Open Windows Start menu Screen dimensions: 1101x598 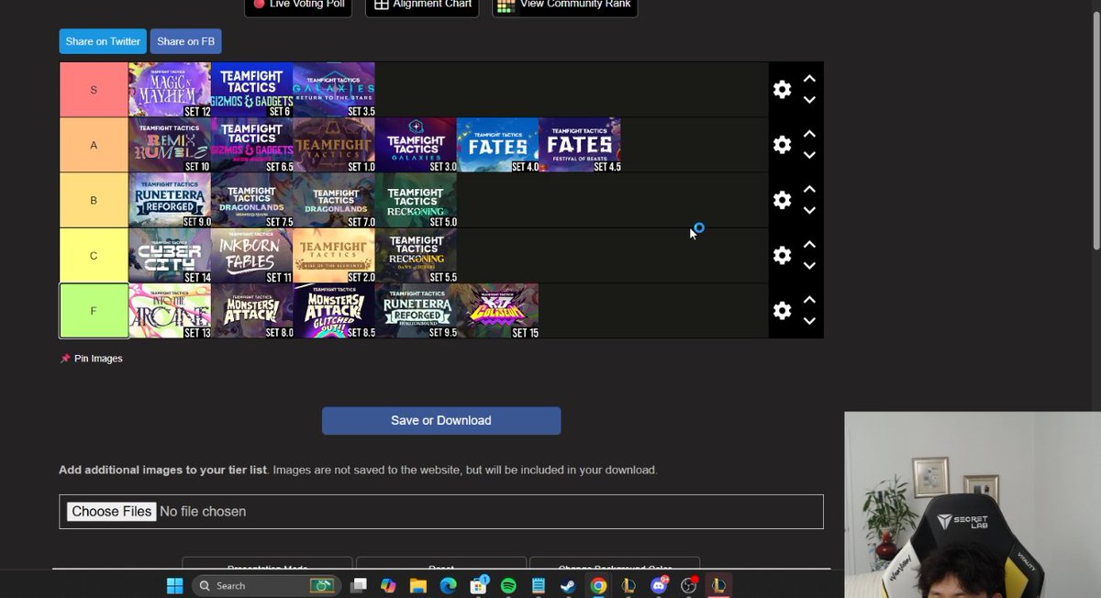[173, 585]
